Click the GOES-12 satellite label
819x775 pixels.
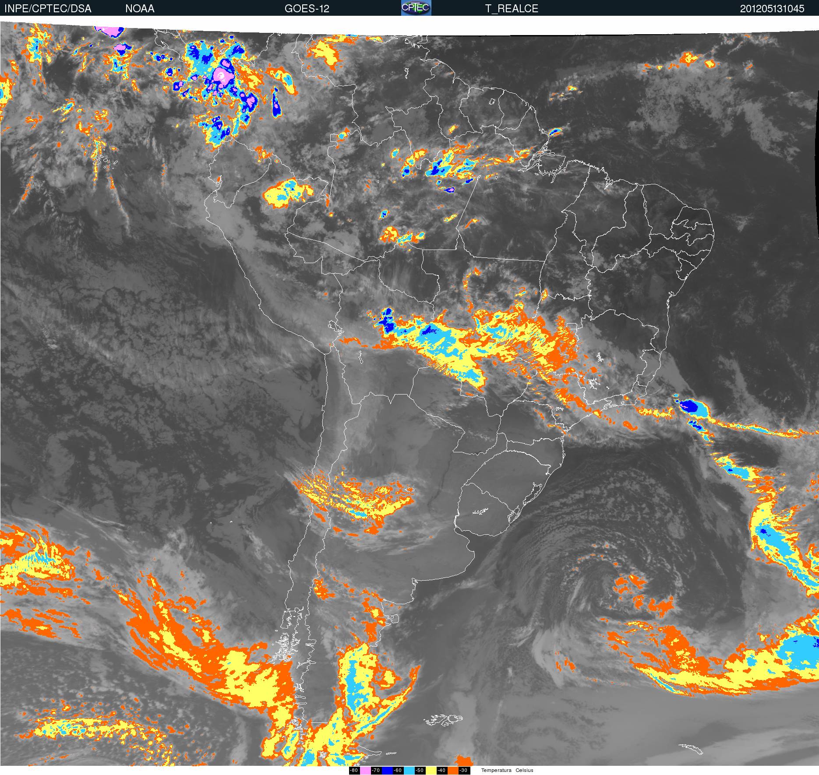307,8
